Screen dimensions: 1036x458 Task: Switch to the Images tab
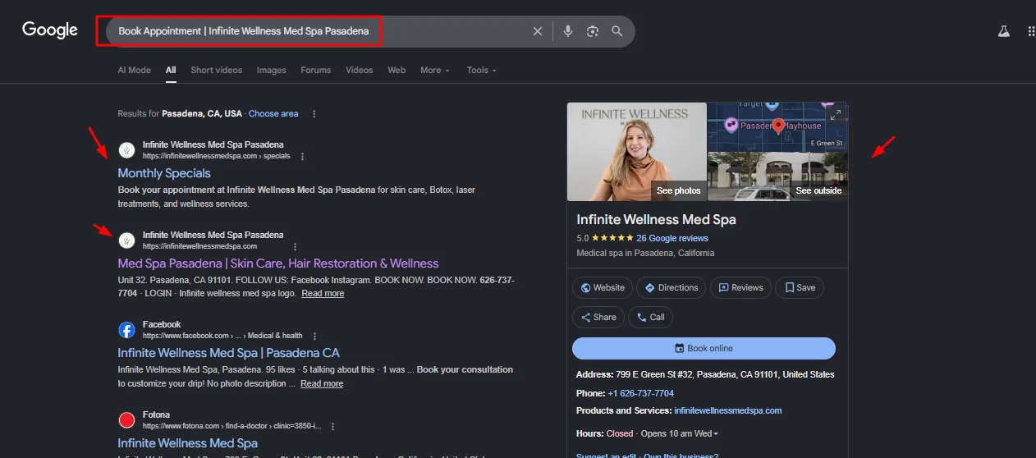click(271, 71)
